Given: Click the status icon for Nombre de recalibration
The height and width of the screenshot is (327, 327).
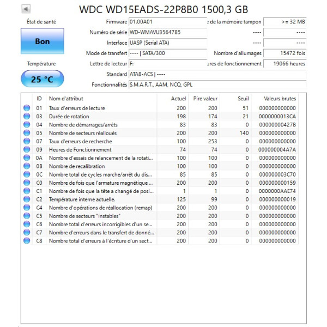Looking at the screenshot, I should (27, 166).
